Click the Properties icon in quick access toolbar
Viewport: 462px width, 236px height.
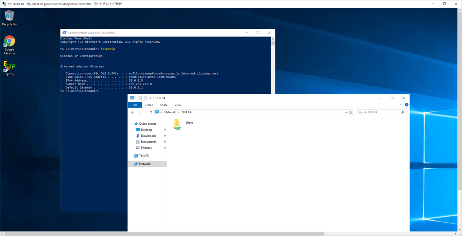(x=140, y=98)
